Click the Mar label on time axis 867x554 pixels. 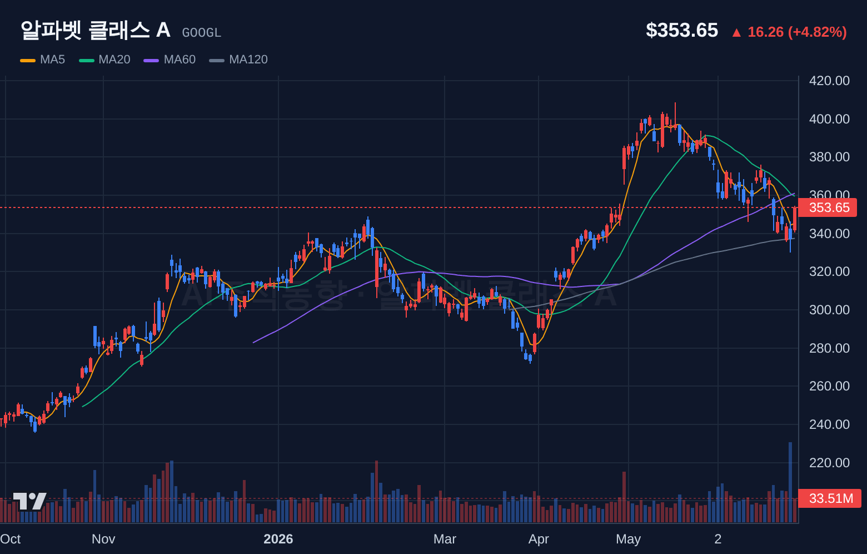click(x=445, y=539)
